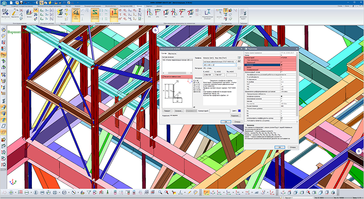
Task: Click the Поворот button in the section dialog
Action: click(x=167, y=111)
